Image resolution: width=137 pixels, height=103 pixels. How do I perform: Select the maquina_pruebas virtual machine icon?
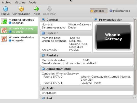(x=4, y=21)
